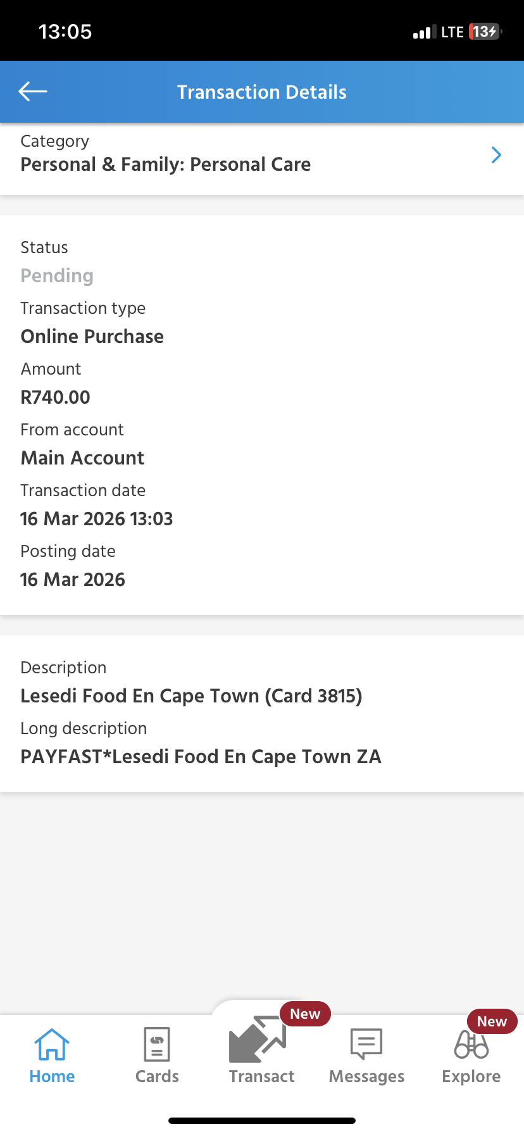
Task: Expand the Category chevron arrow
Action: 496,155
